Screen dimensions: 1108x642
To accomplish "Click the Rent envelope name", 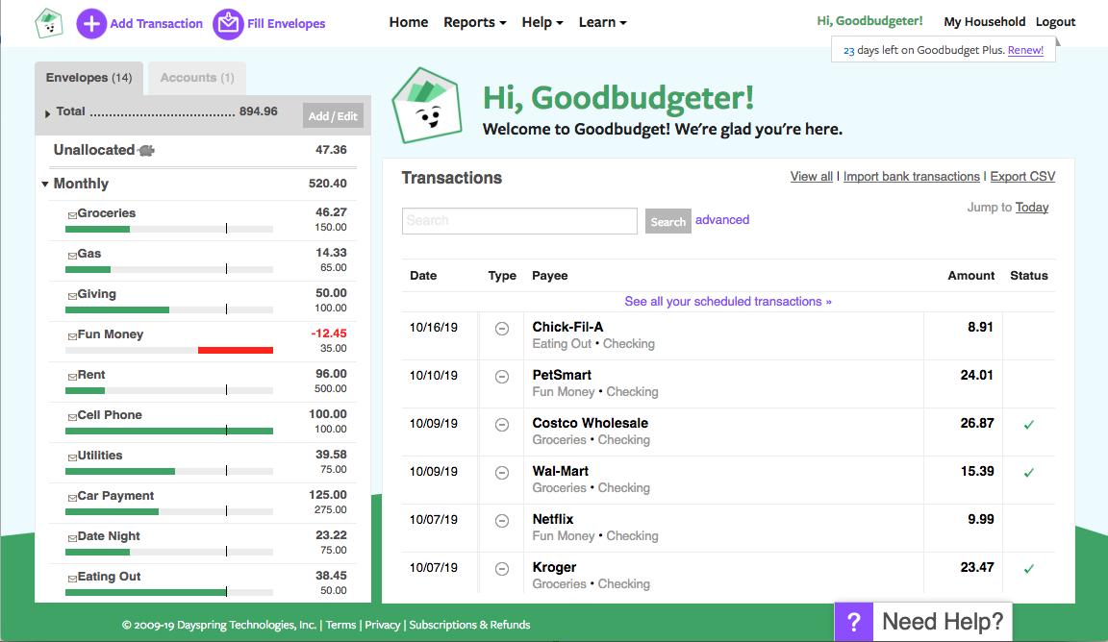I will click(91, 374).
